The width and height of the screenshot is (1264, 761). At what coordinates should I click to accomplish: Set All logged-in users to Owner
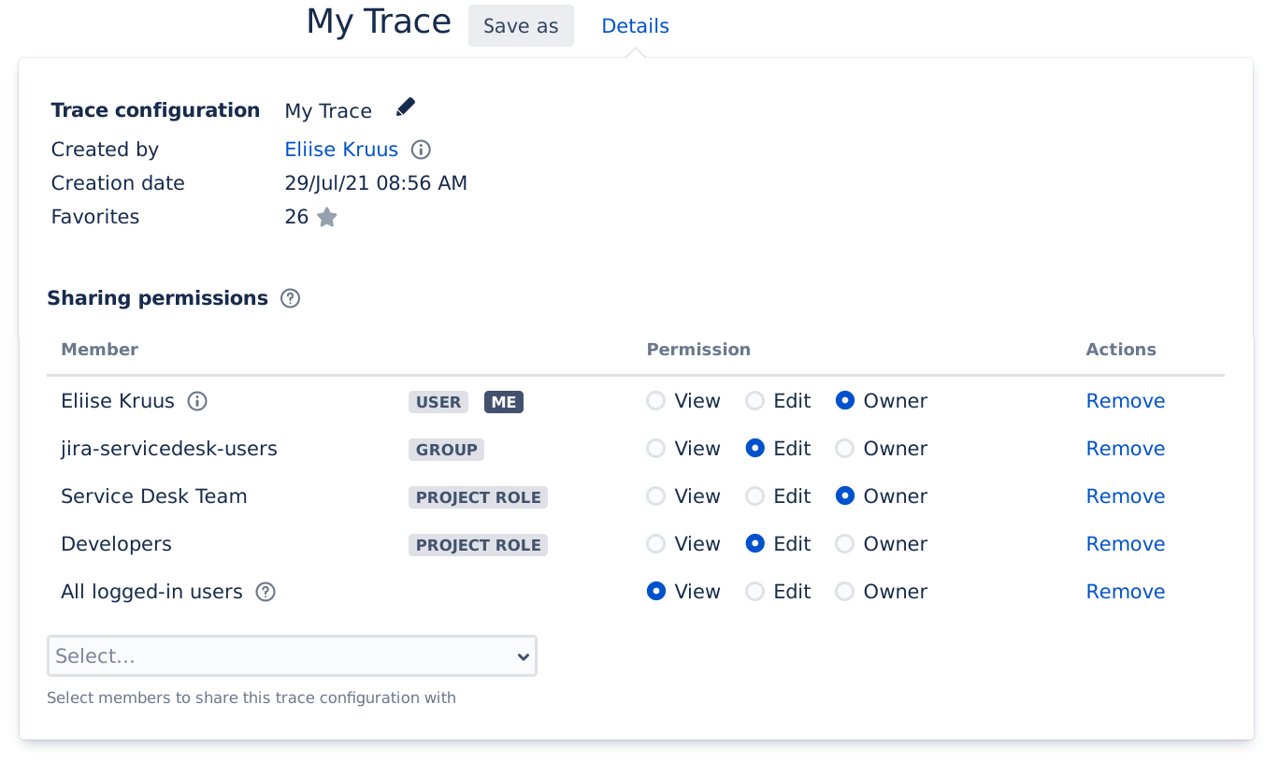(845, 592)
